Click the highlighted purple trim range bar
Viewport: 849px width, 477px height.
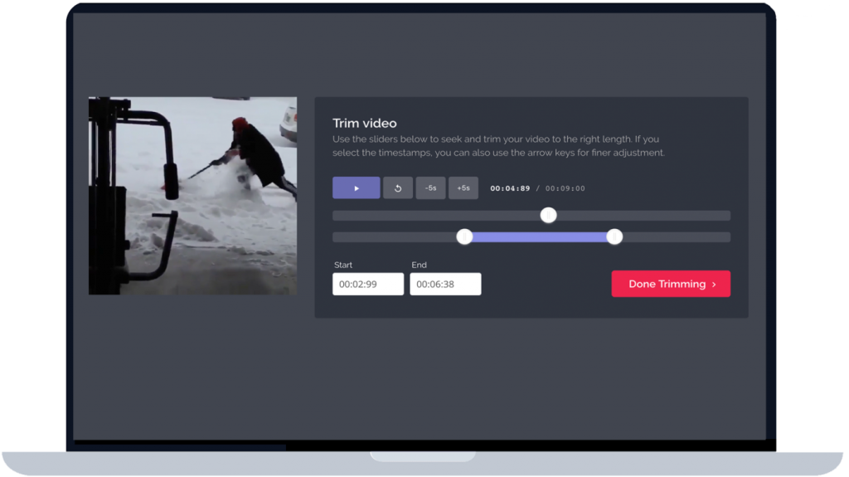pos(539,237)
